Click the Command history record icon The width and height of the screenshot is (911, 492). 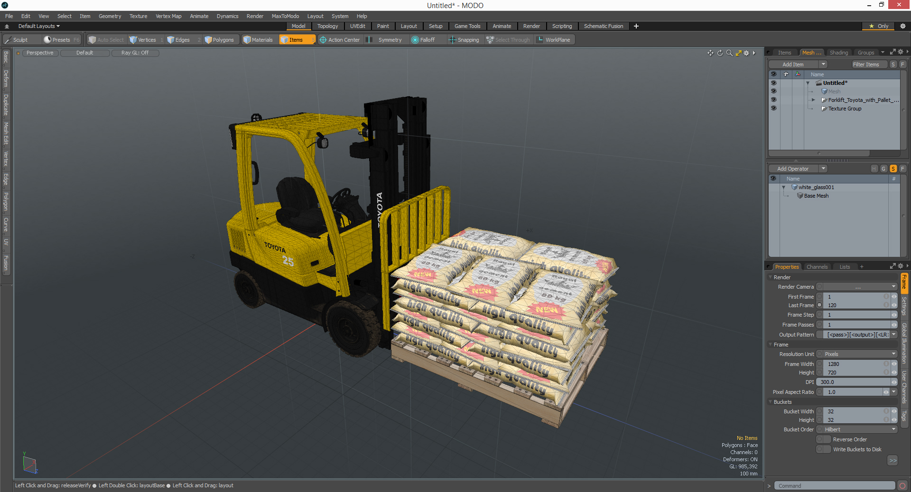[902, 485]
